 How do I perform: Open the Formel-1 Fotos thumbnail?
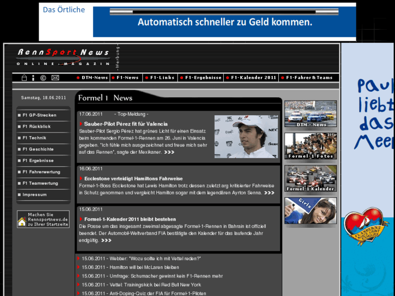click(310, 146)
